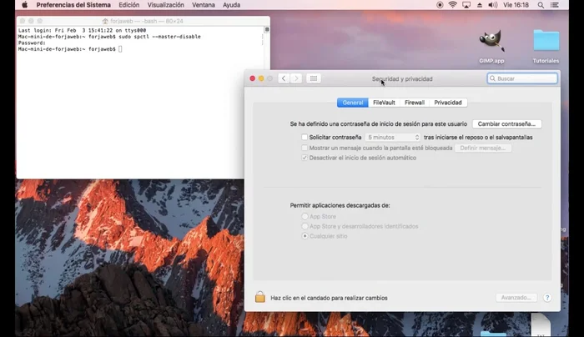The image size is (584, 337).
Task: Click the Cambiar contraseña button
Action: (506, 124)
